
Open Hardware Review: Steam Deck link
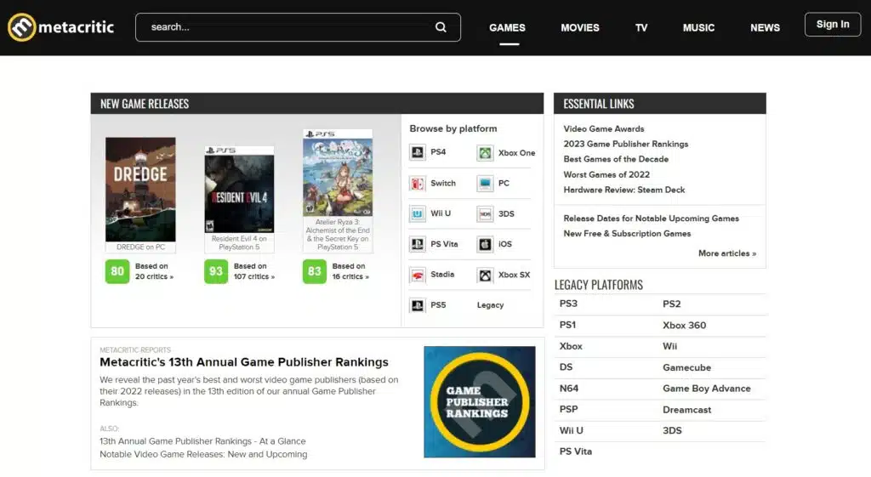point(623,190)
